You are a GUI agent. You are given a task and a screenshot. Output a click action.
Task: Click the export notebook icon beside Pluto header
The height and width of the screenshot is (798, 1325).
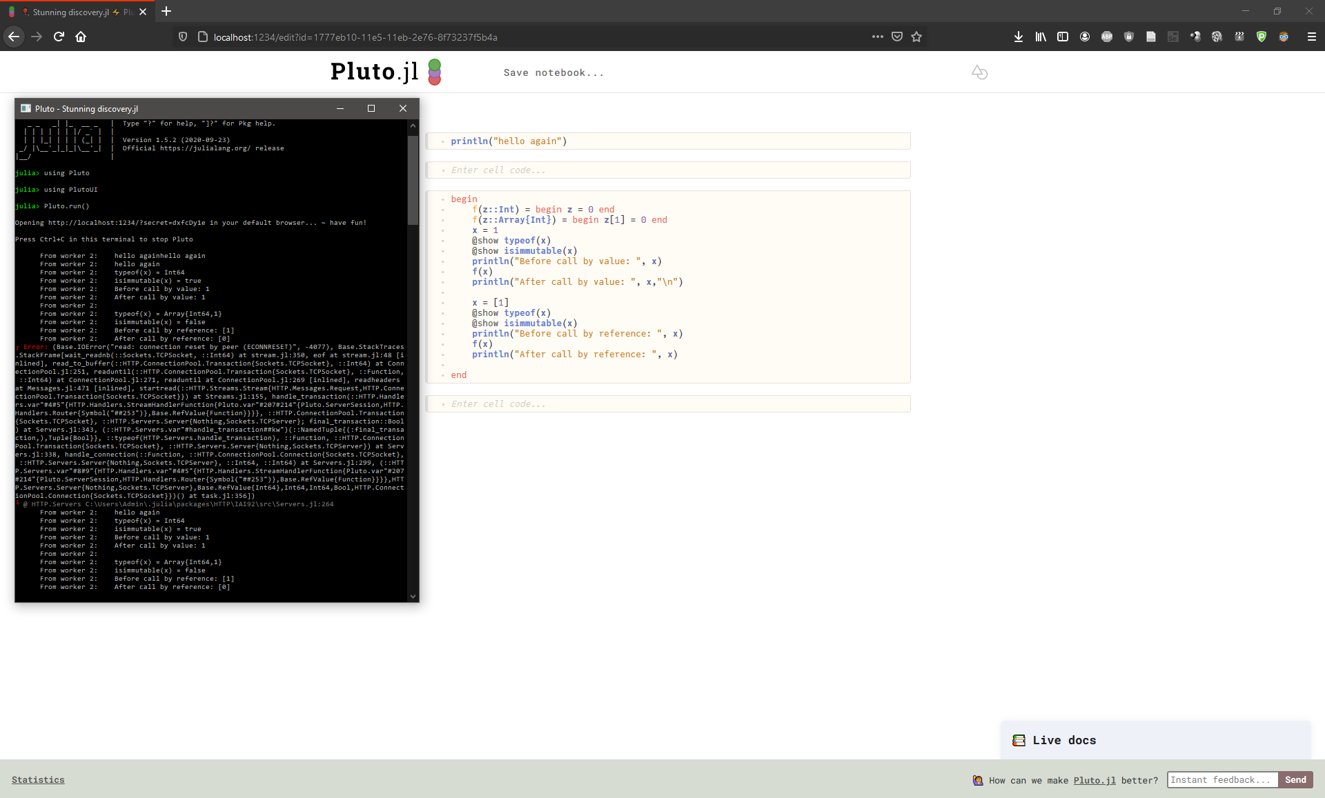tap(980, 72)
